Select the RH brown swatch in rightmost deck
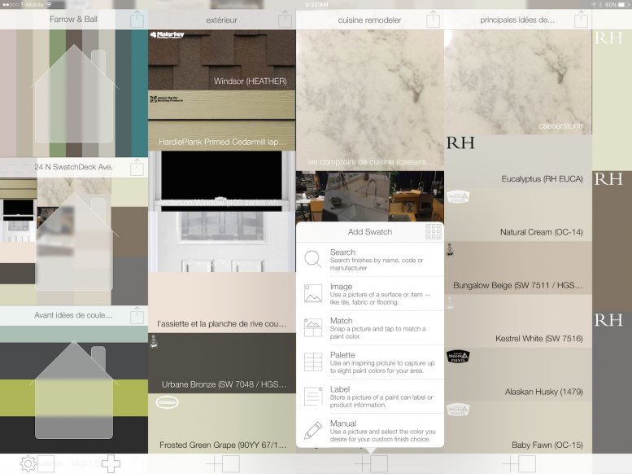 (x=612, y=241)
